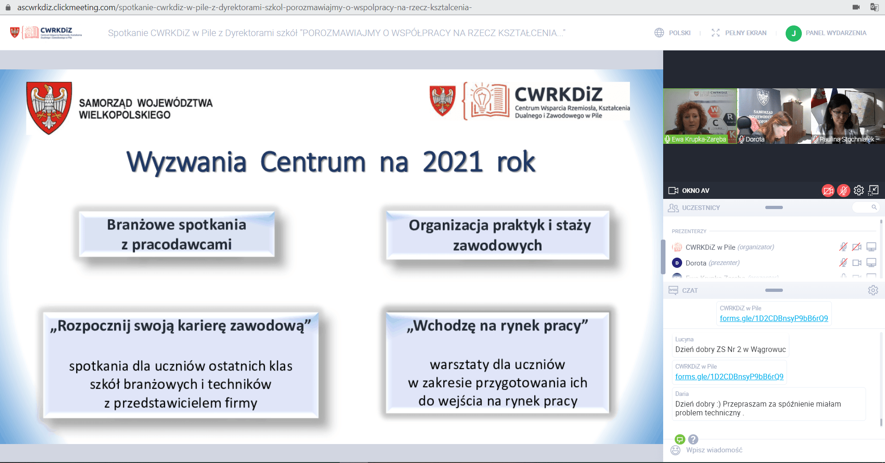Select green chat message mode icon
The image size is (885, 463).
(680, 439)
